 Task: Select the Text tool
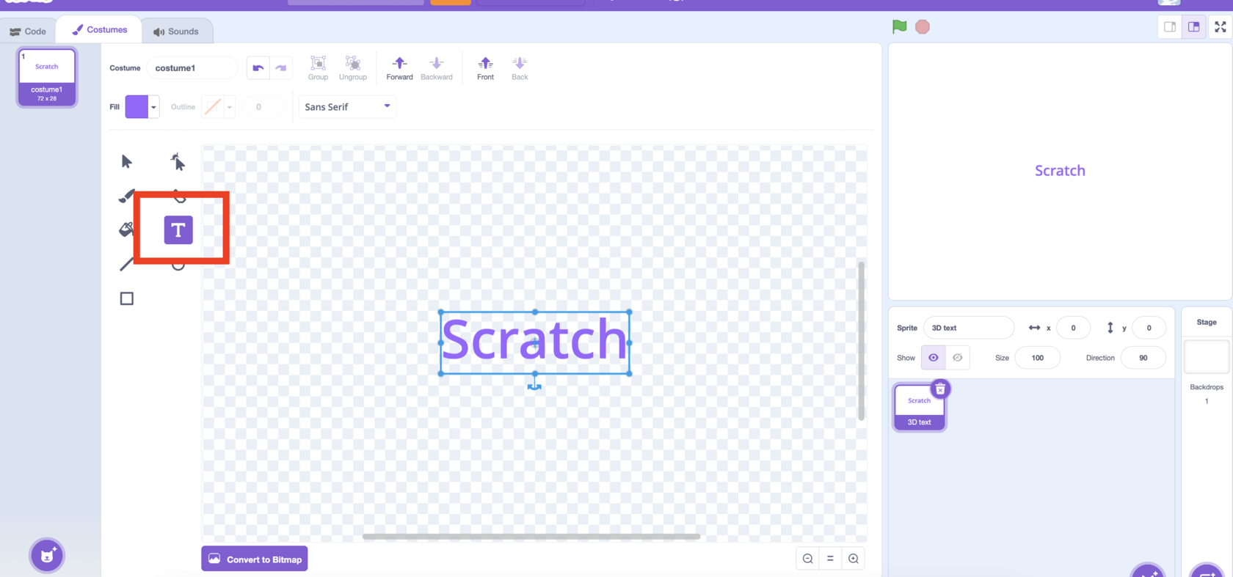(x=178, y=230)
